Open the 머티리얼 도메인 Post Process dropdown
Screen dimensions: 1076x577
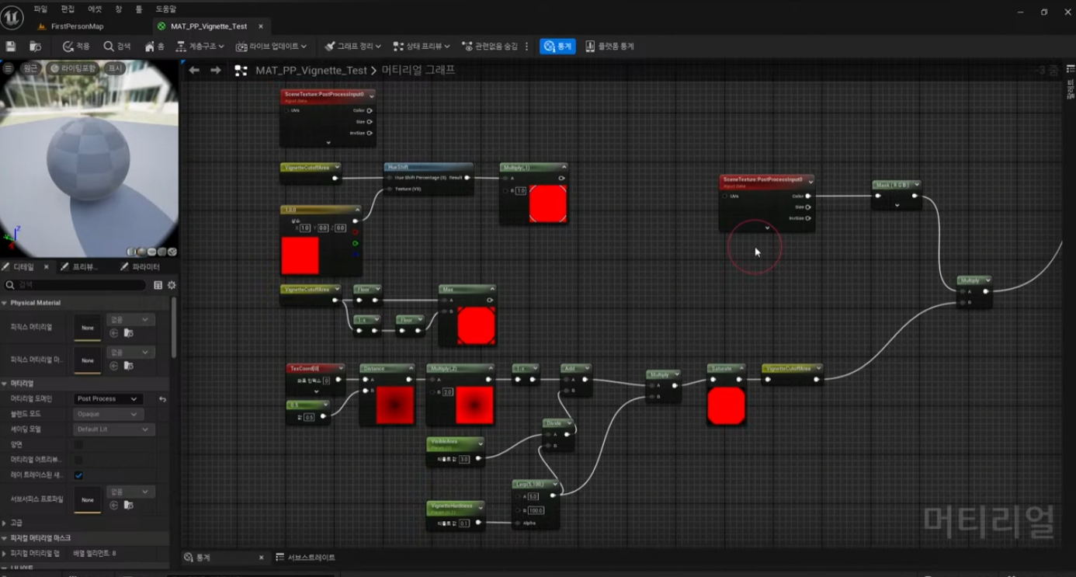click(108, 399)
